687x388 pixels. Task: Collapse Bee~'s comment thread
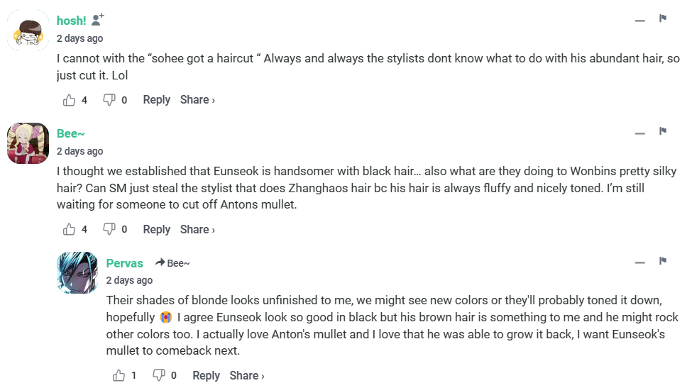(x=640, y=133)
